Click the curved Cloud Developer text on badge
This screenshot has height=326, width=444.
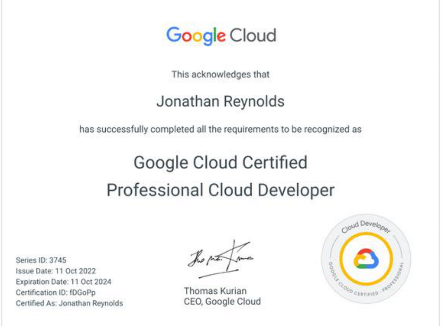click(x=366, y=226)
